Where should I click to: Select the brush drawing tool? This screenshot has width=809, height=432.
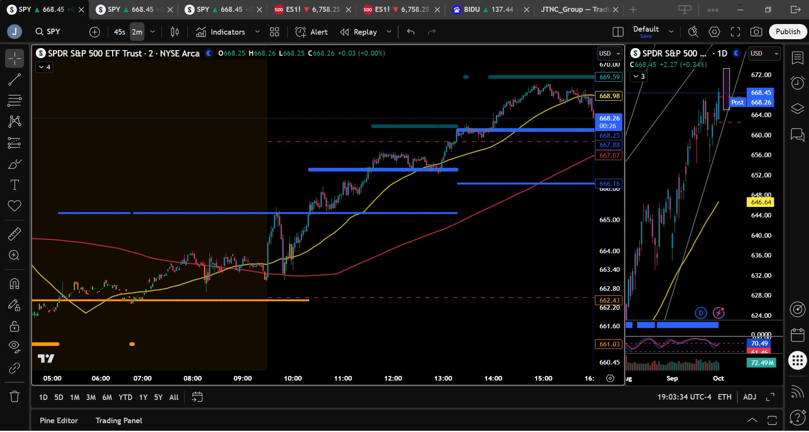[14, 164]
